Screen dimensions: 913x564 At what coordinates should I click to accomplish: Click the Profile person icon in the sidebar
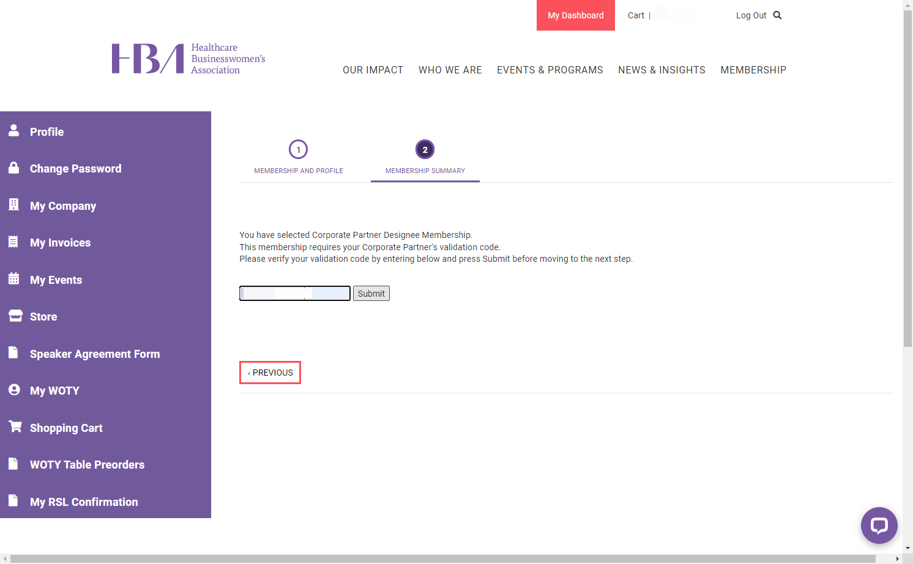pos(13,130)
